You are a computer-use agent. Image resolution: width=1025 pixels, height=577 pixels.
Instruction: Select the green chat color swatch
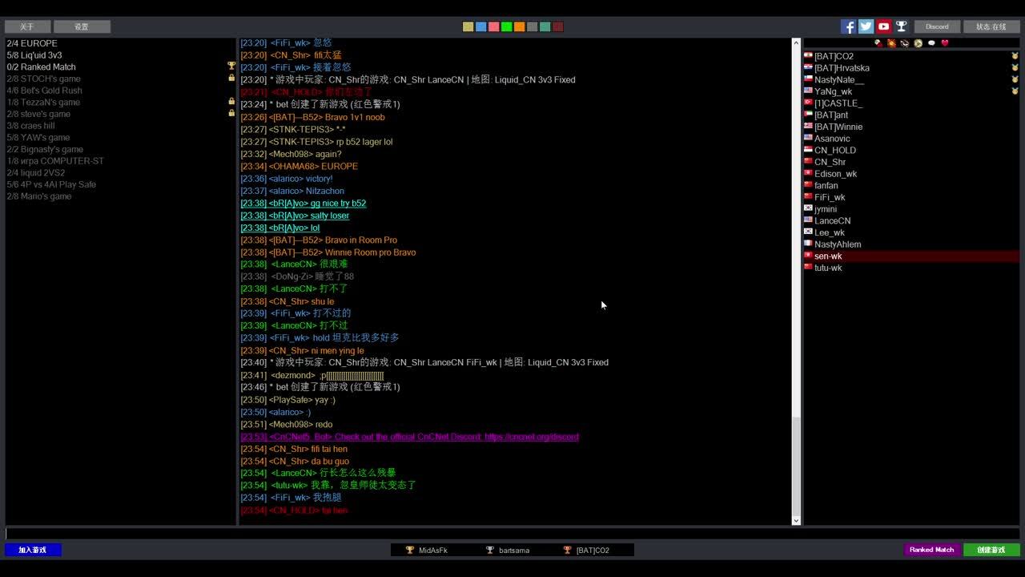(x=506, y=26)
